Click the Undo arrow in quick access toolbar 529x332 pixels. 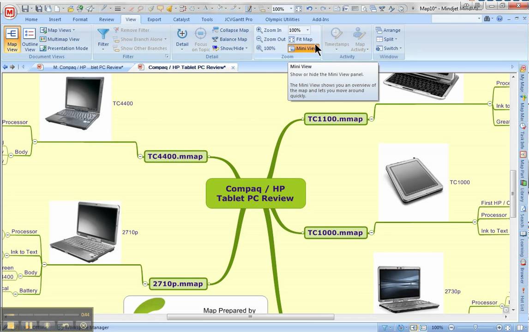(x=309, y=9)
